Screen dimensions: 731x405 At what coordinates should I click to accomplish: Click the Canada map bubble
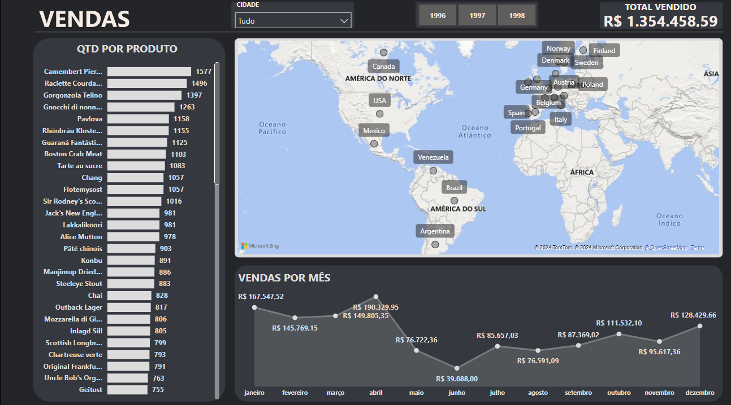383,52
